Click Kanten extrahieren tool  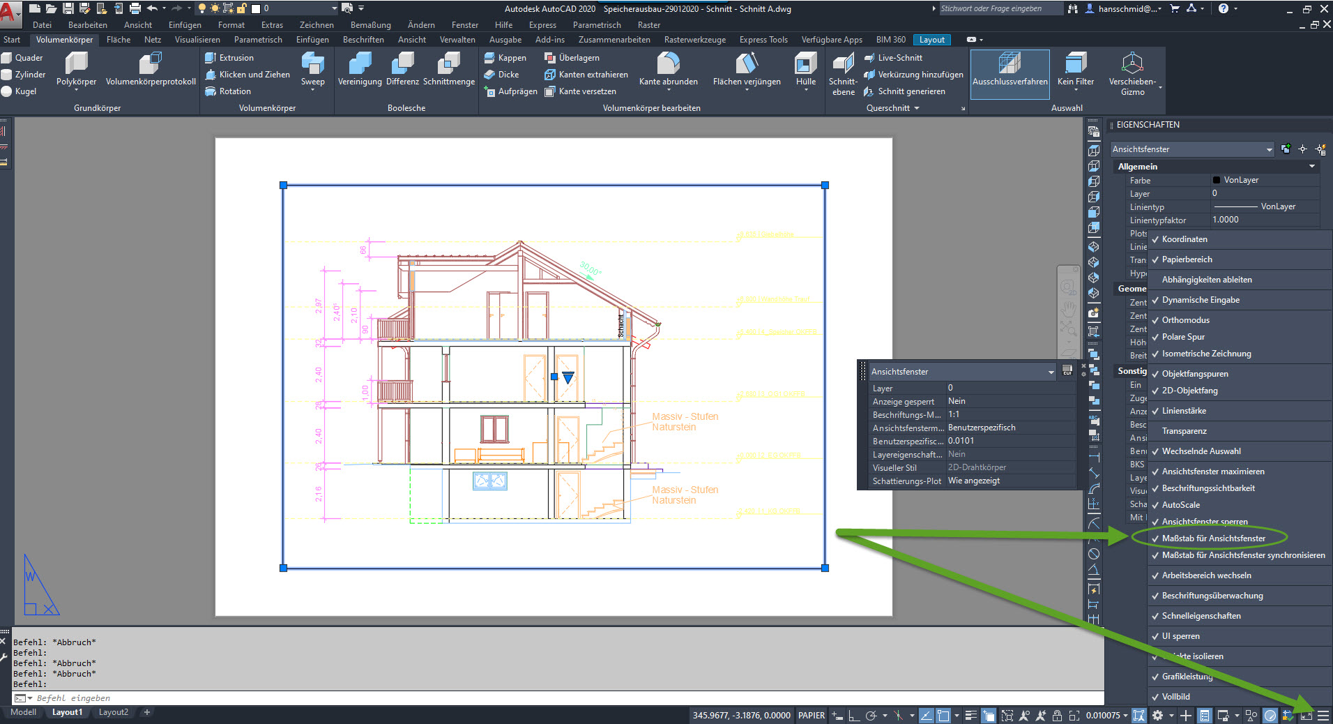click(x=586, y=75)
